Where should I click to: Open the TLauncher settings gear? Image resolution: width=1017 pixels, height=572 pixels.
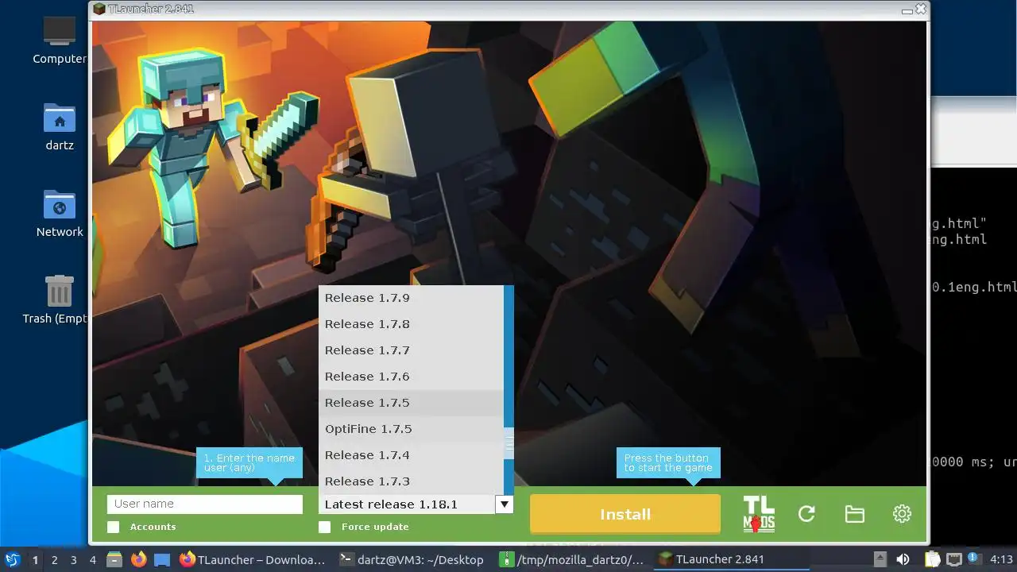902,514
